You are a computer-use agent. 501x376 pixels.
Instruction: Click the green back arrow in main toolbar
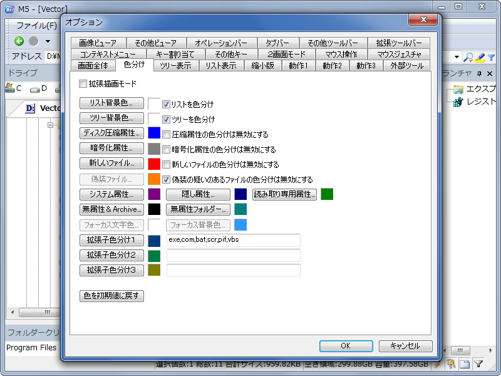coord(19,41)
